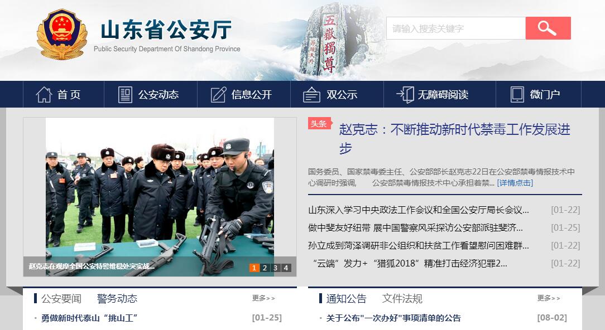Switch carousel to slide 4
This screenshot has width=605, height=330.
286,268
